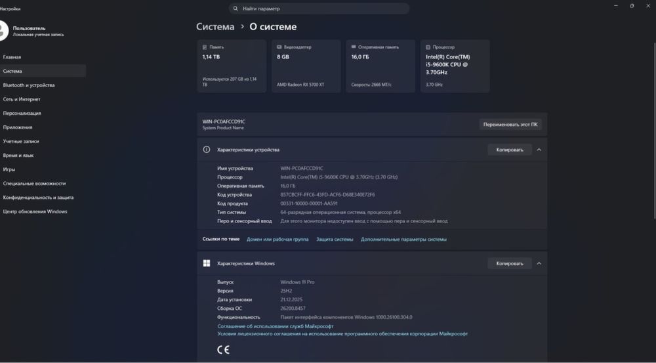Image resolution: width=656 pixels, height=363 pixels.
Task: Click the Видеоадаптер card icon
Action: point(279,47)
